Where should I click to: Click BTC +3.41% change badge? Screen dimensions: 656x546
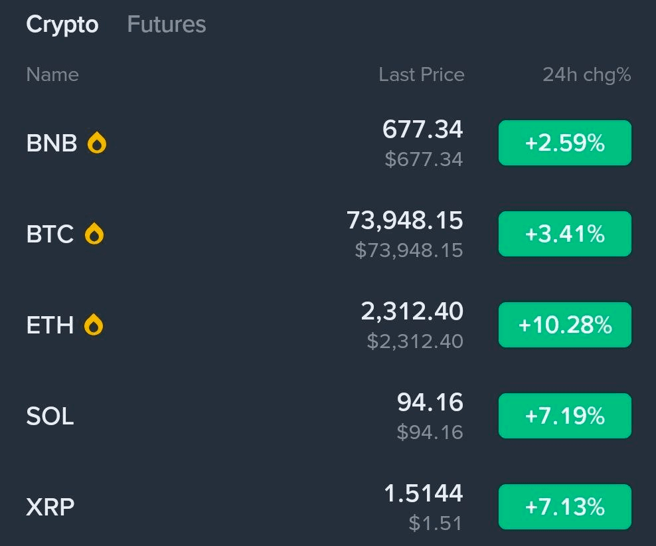[564, 234]
